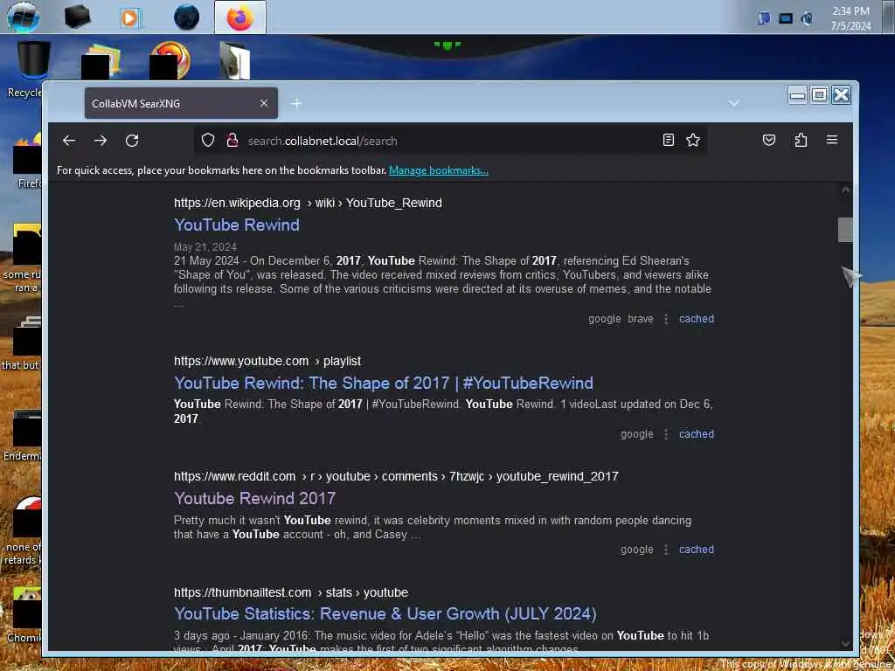Image resolution: width=895 pixels, height=671 pixels.
Task: Click the thumbnailtest.com URL breadcrumb text
Action: pos(291,593)
